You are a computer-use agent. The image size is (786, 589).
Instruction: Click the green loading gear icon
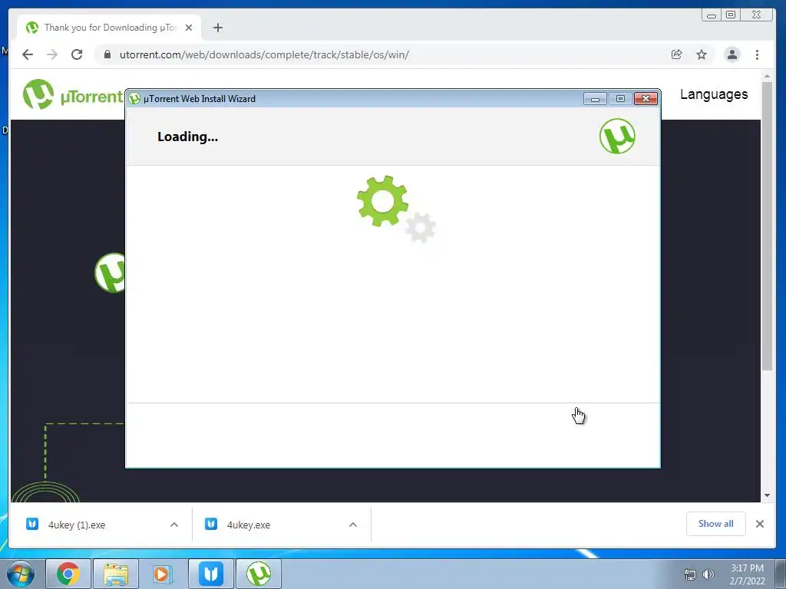382,201
